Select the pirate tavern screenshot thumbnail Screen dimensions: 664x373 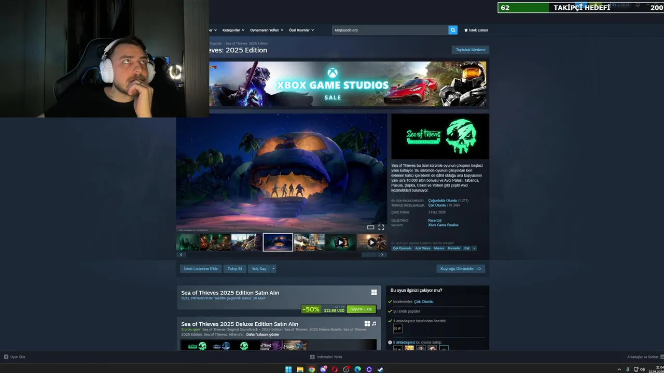215,242
